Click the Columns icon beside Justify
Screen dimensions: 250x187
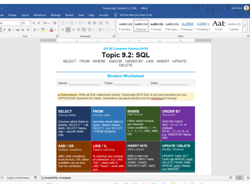pos(83,30)
